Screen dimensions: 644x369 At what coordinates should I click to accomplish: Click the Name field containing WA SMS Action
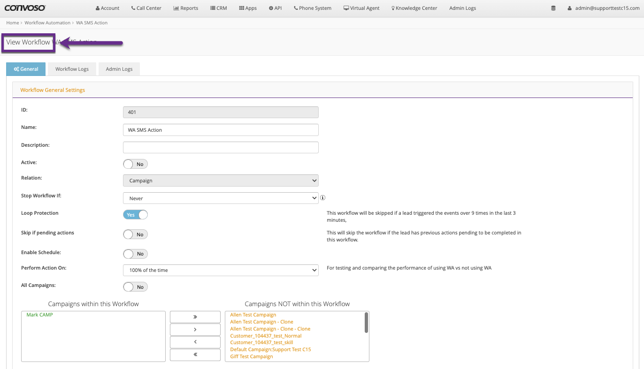(x=221, y=130)
